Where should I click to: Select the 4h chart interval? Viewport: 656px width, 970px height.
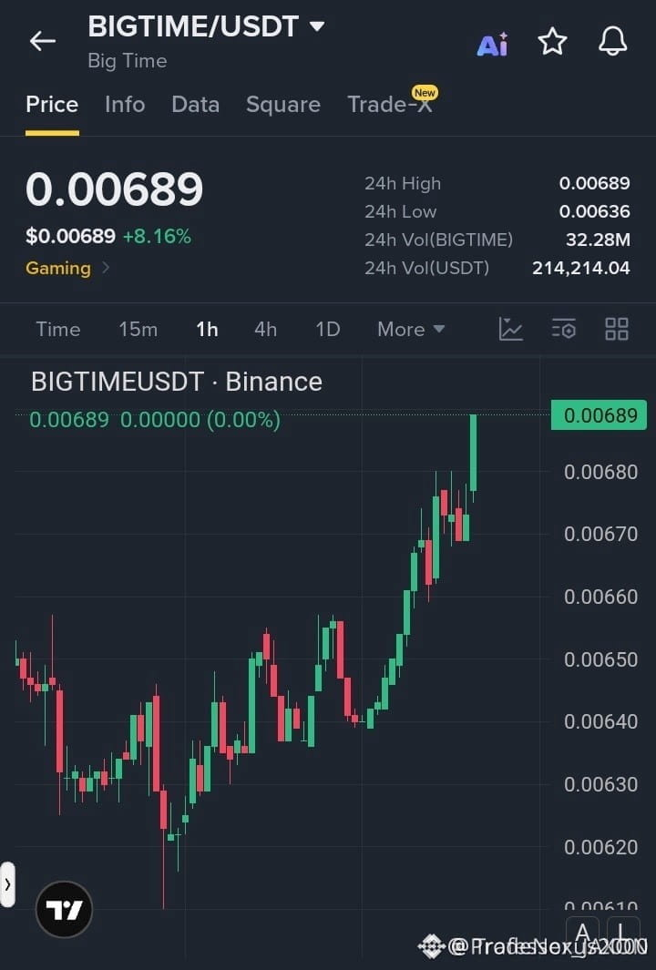coord(265,329)
